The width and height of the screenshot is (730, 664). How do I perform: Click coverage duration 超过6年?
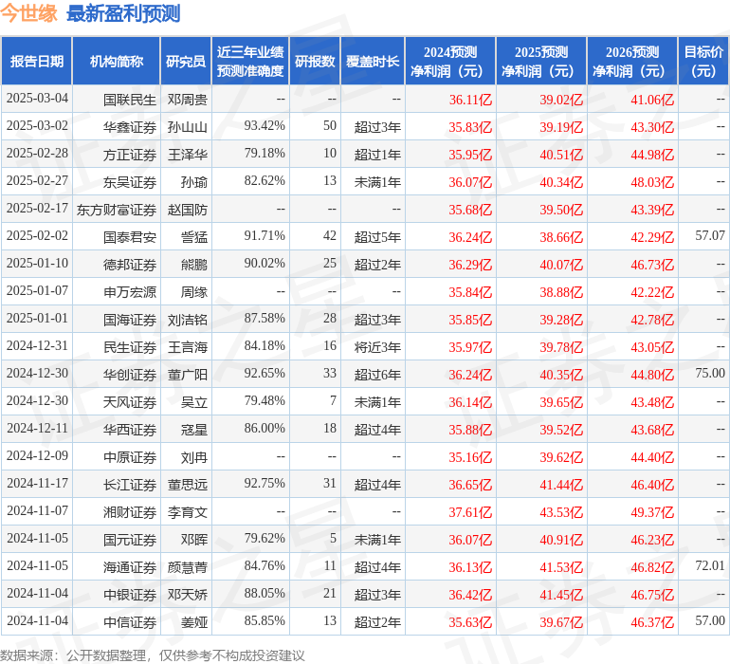pyautogui.click(x=377, y=375)
